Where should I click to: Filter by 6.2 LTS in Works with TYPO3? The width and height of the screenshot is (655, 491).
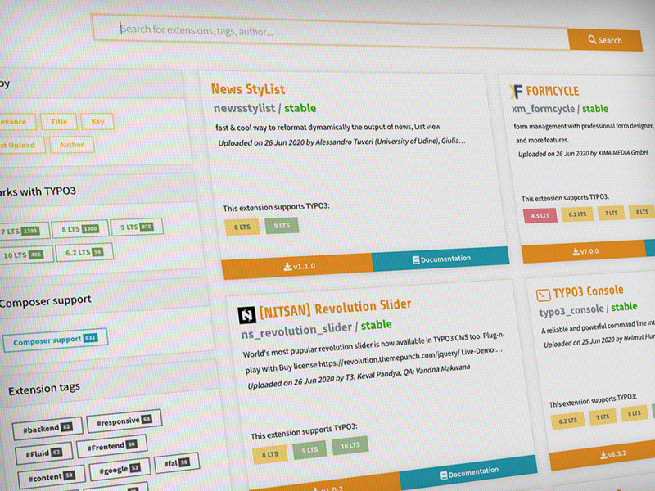pyautogui.click(x=84, y=252)
